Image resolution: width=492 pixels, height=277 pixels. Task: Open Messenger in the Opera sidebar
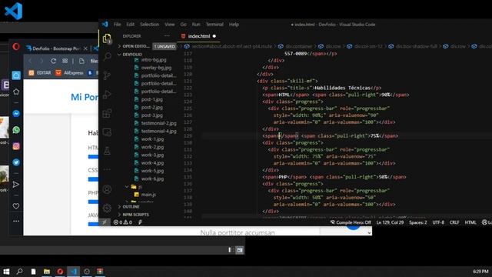tap(16, 113)
